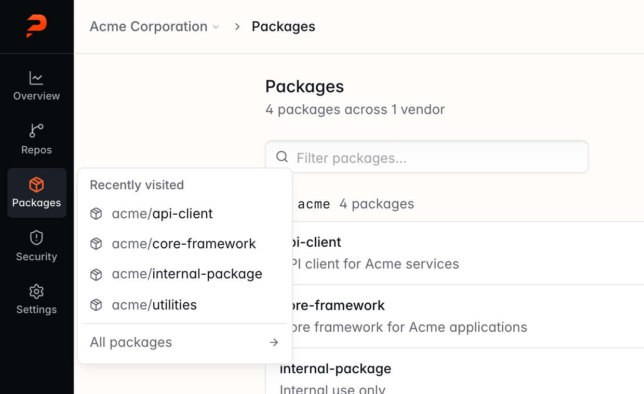Screen dimensions: 644x394
Task: Open acme/internal-package from Recently visited
Action: tap(185, 274)
